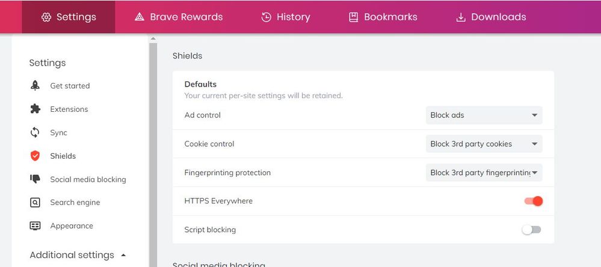Switch to the History tab
This screenshot has width=601, height=267.
coord(286,17)
